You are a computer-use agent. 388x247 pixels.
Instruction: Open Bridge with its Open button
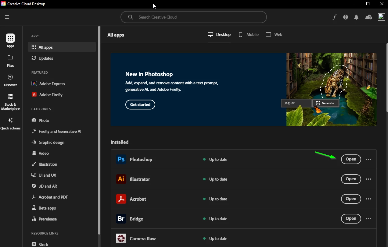click(x=351, y=219)
